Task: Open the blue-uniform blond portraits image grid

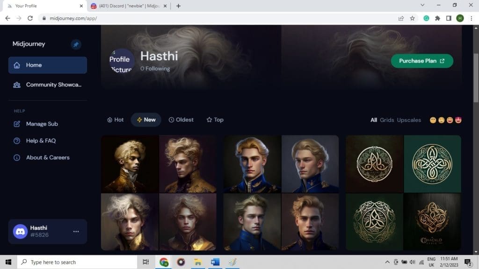Action: (x=281, y=193)
